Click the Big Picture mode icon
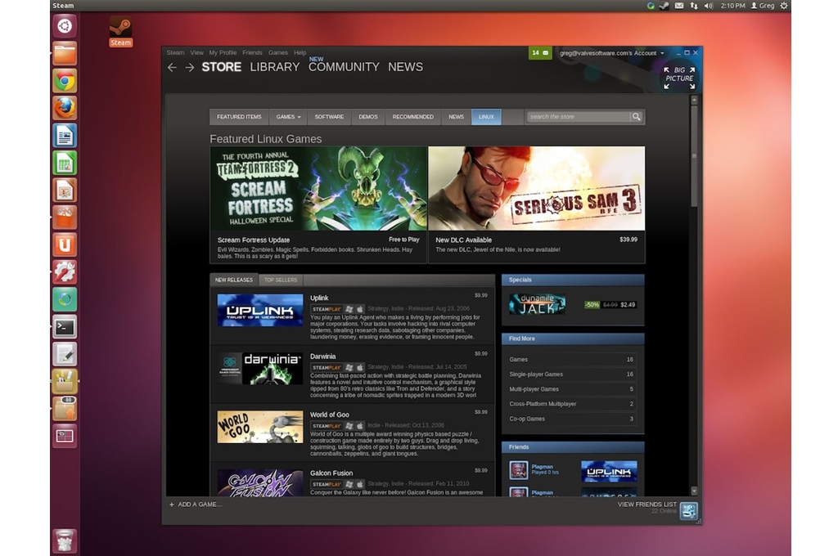Viewport: 838px width, 556px height. (x=678, y=78)
